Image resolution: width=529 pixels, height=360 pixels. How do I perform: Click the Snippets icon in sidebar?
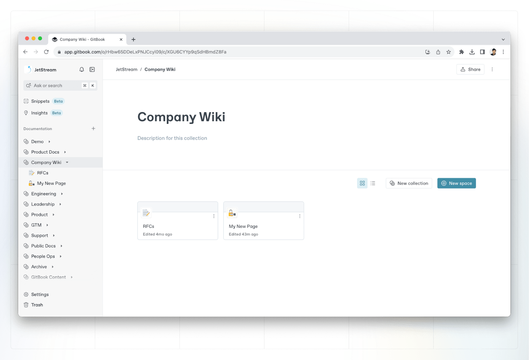pyautogui.click(x=26, y=101)
